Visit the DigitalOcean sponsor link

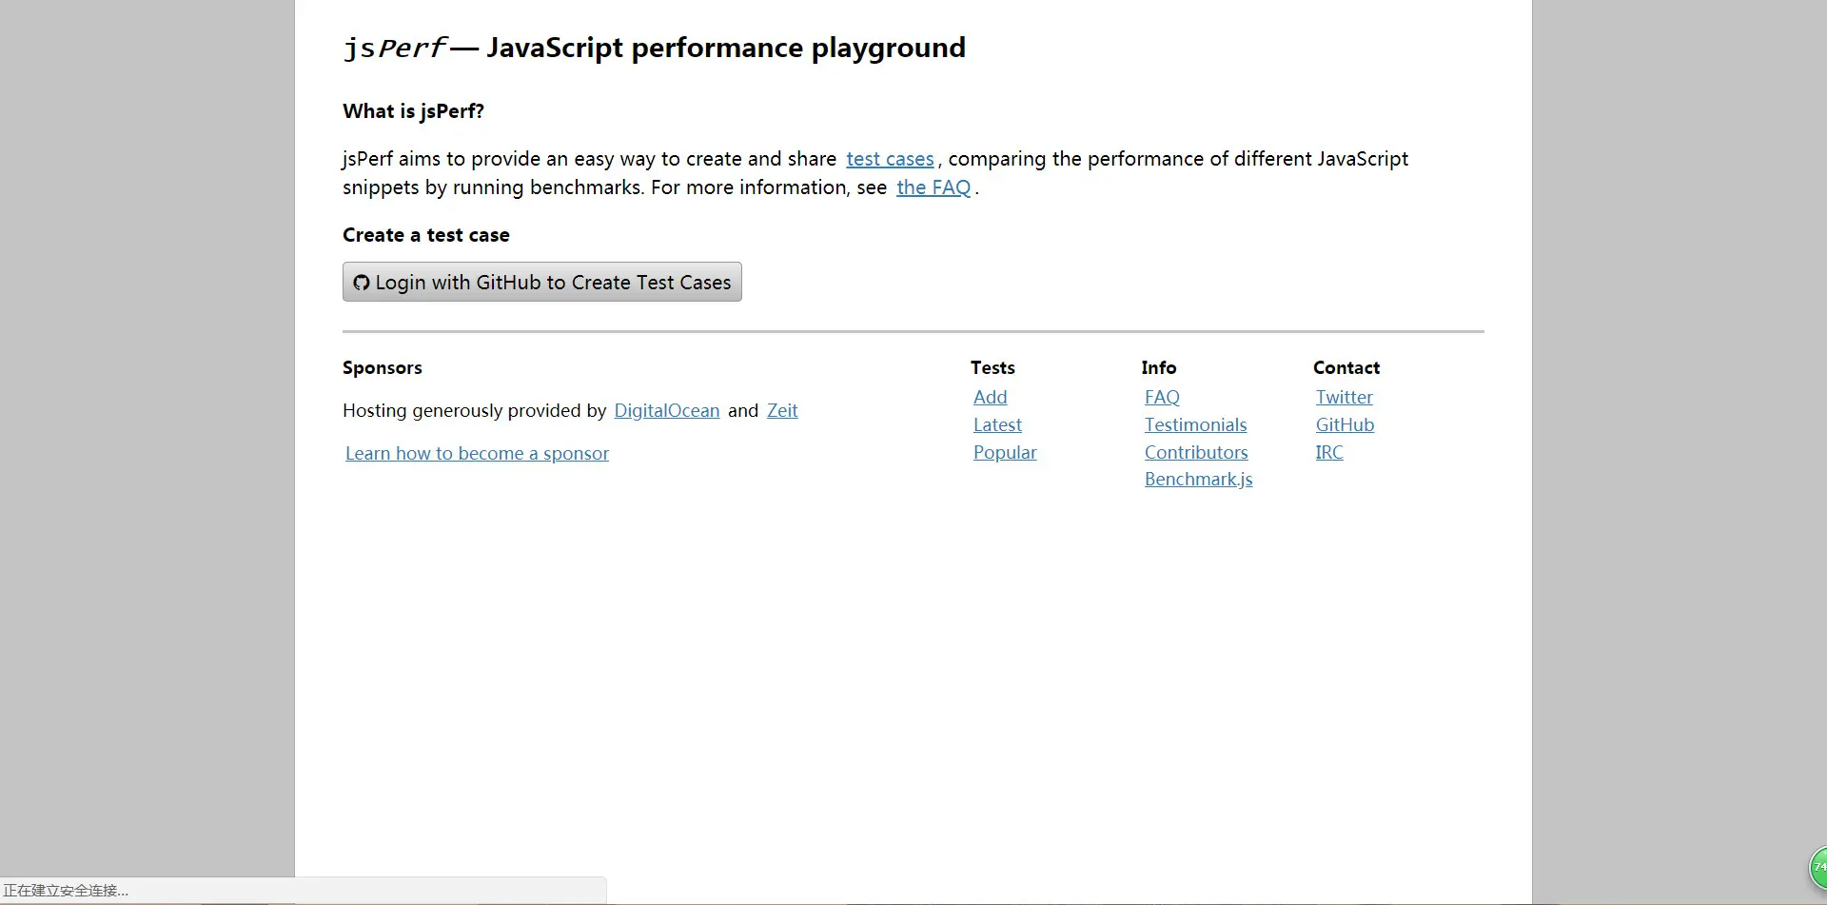(x=666, y=410)
